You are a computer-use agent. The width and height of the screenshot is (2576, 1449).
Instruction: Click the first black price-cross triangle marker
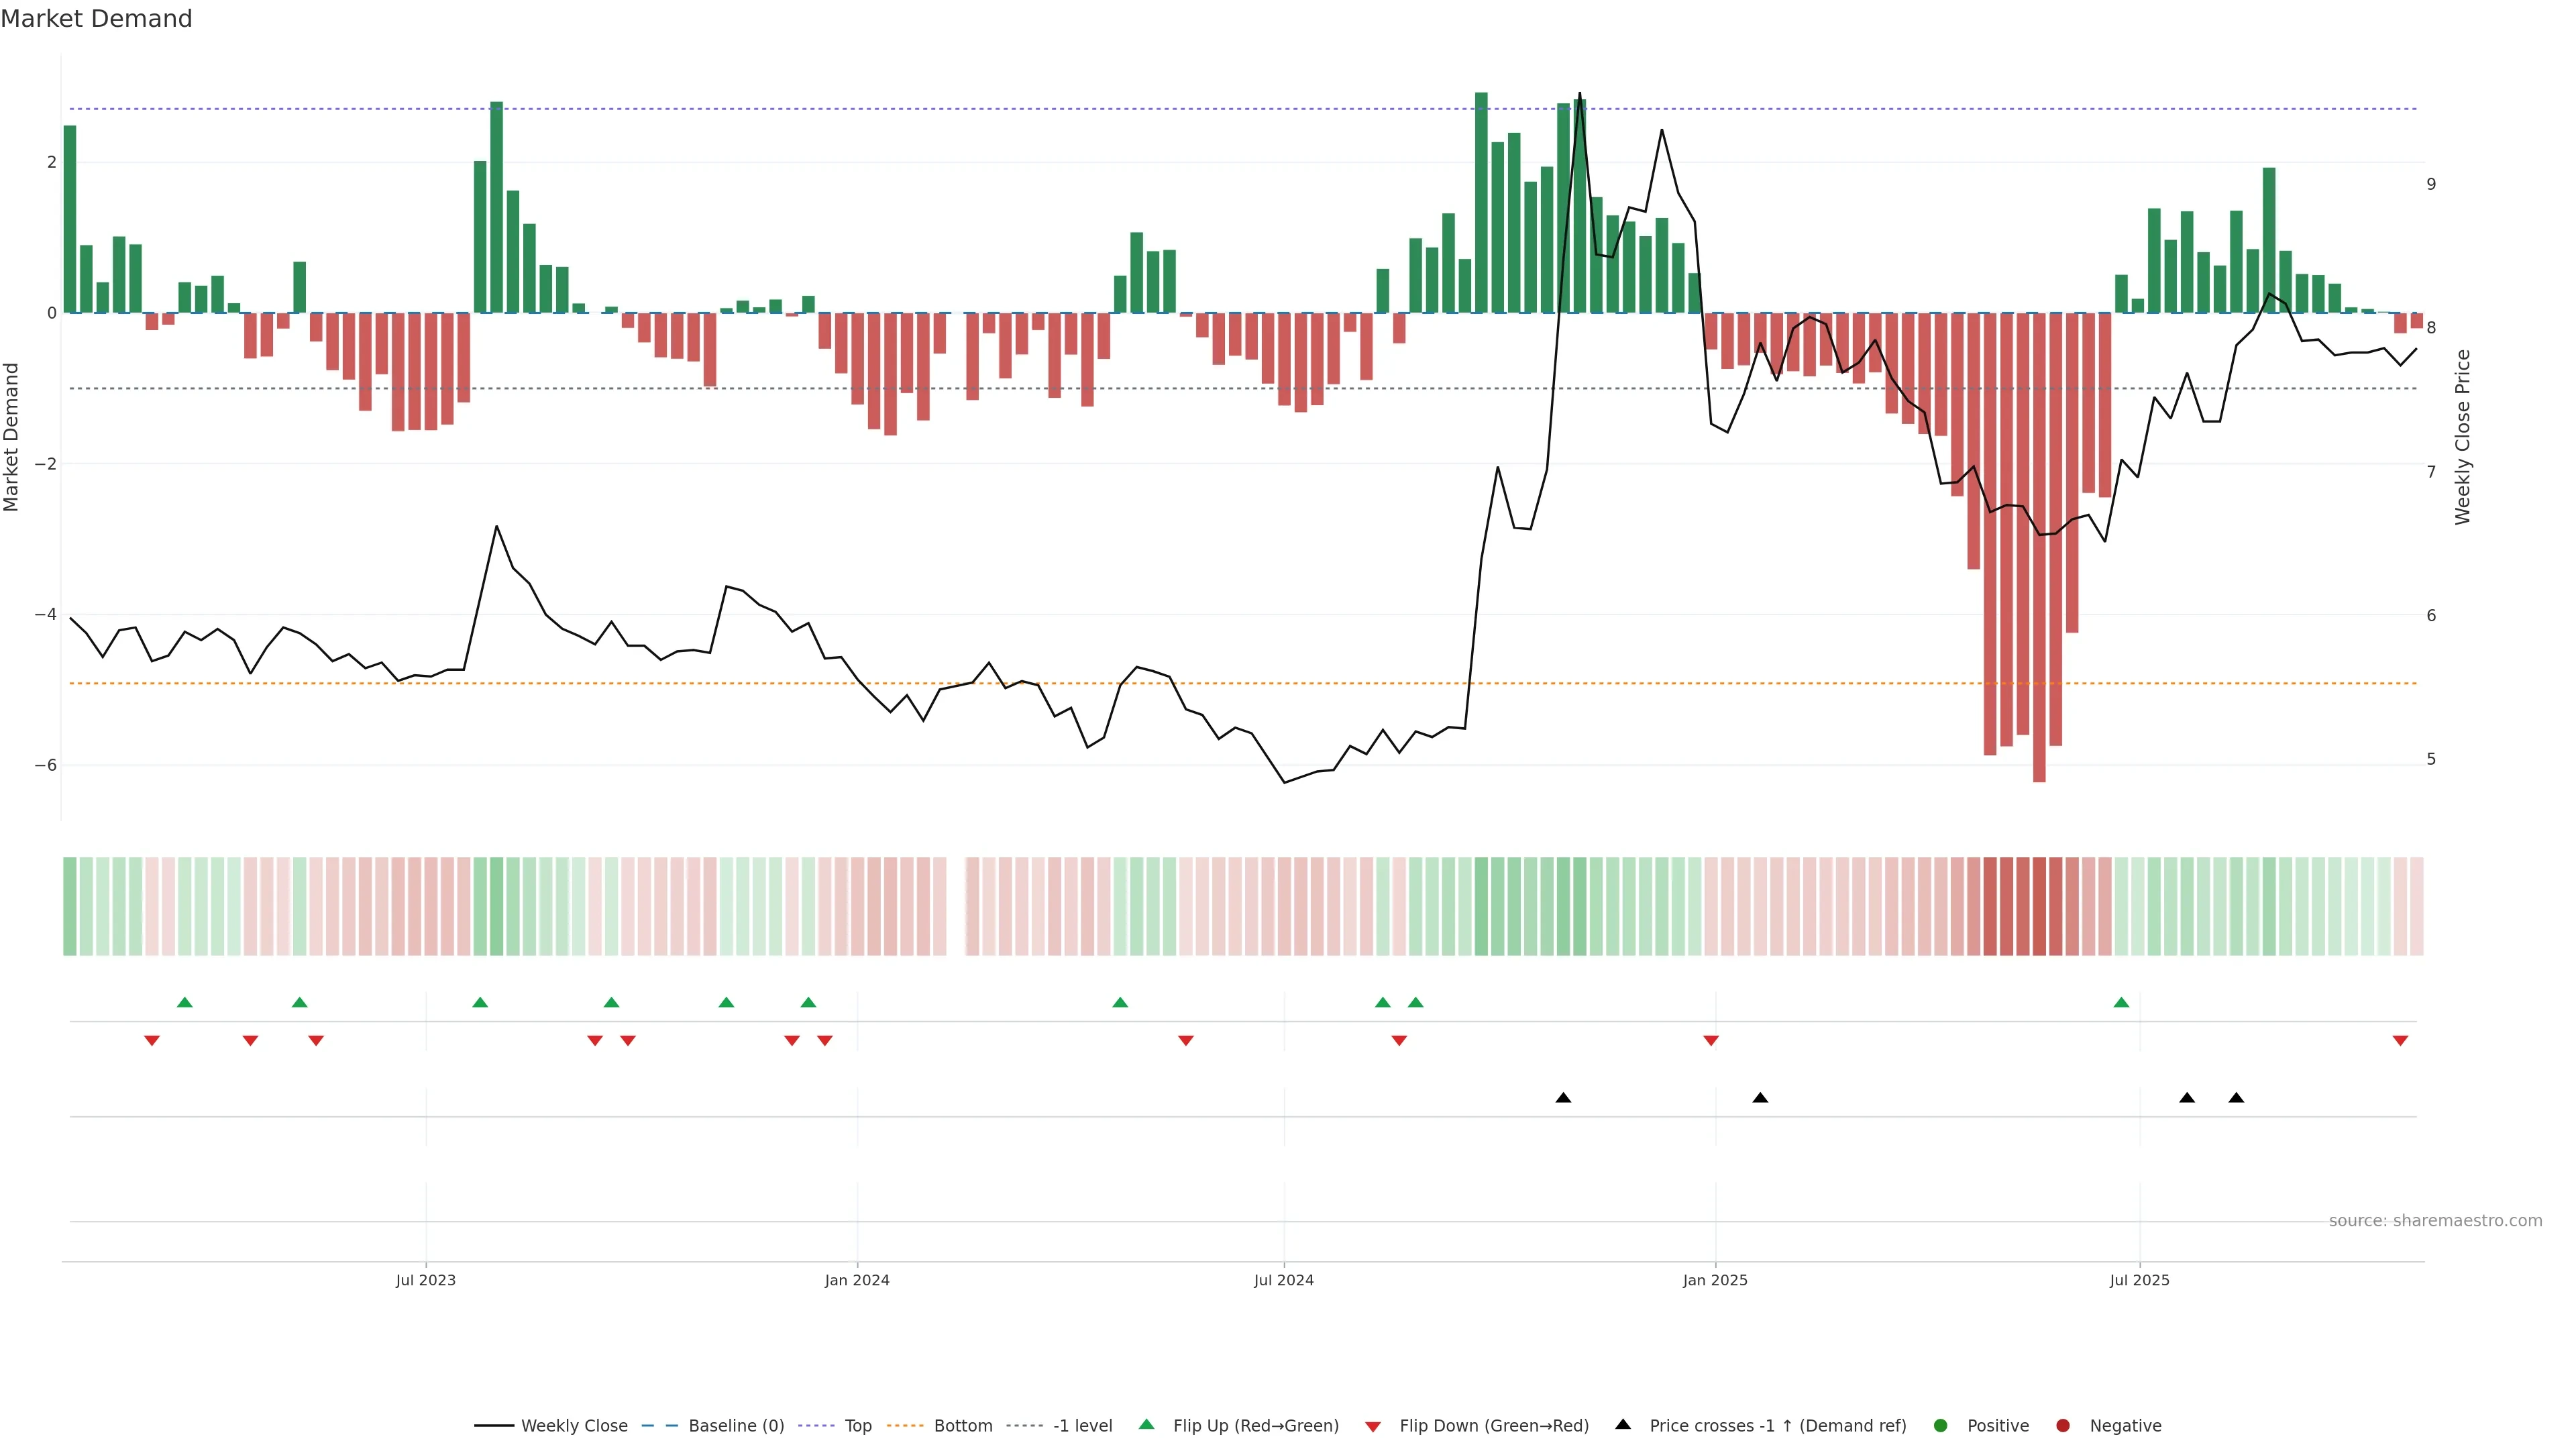[1563, 1098]
